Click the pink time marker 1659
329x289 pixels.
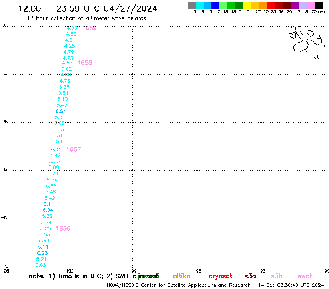pyautogui.click(x=89, y=28)
